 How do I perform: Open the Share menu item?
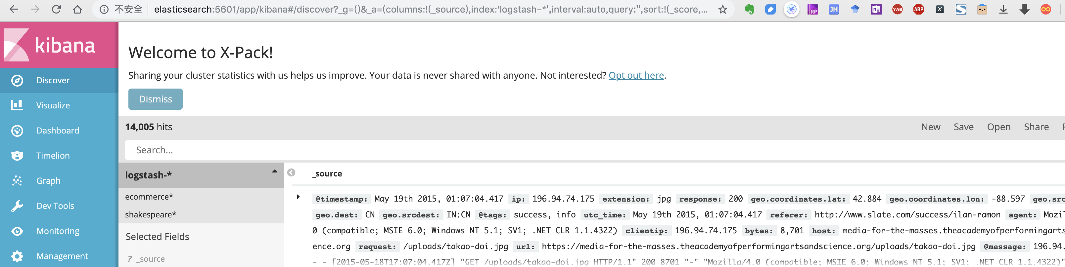(x=1036, y=127)
